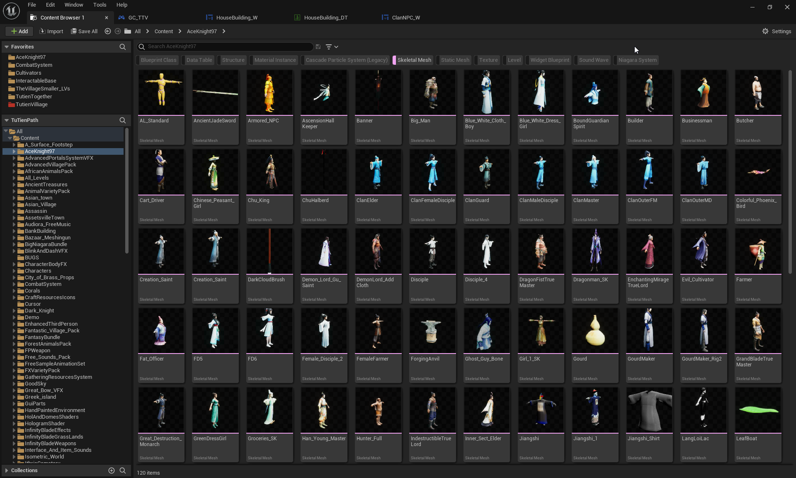The height and width of the screenshot is (478, 796).
Task: Expand the Collections panel
Action: point(7,470)
